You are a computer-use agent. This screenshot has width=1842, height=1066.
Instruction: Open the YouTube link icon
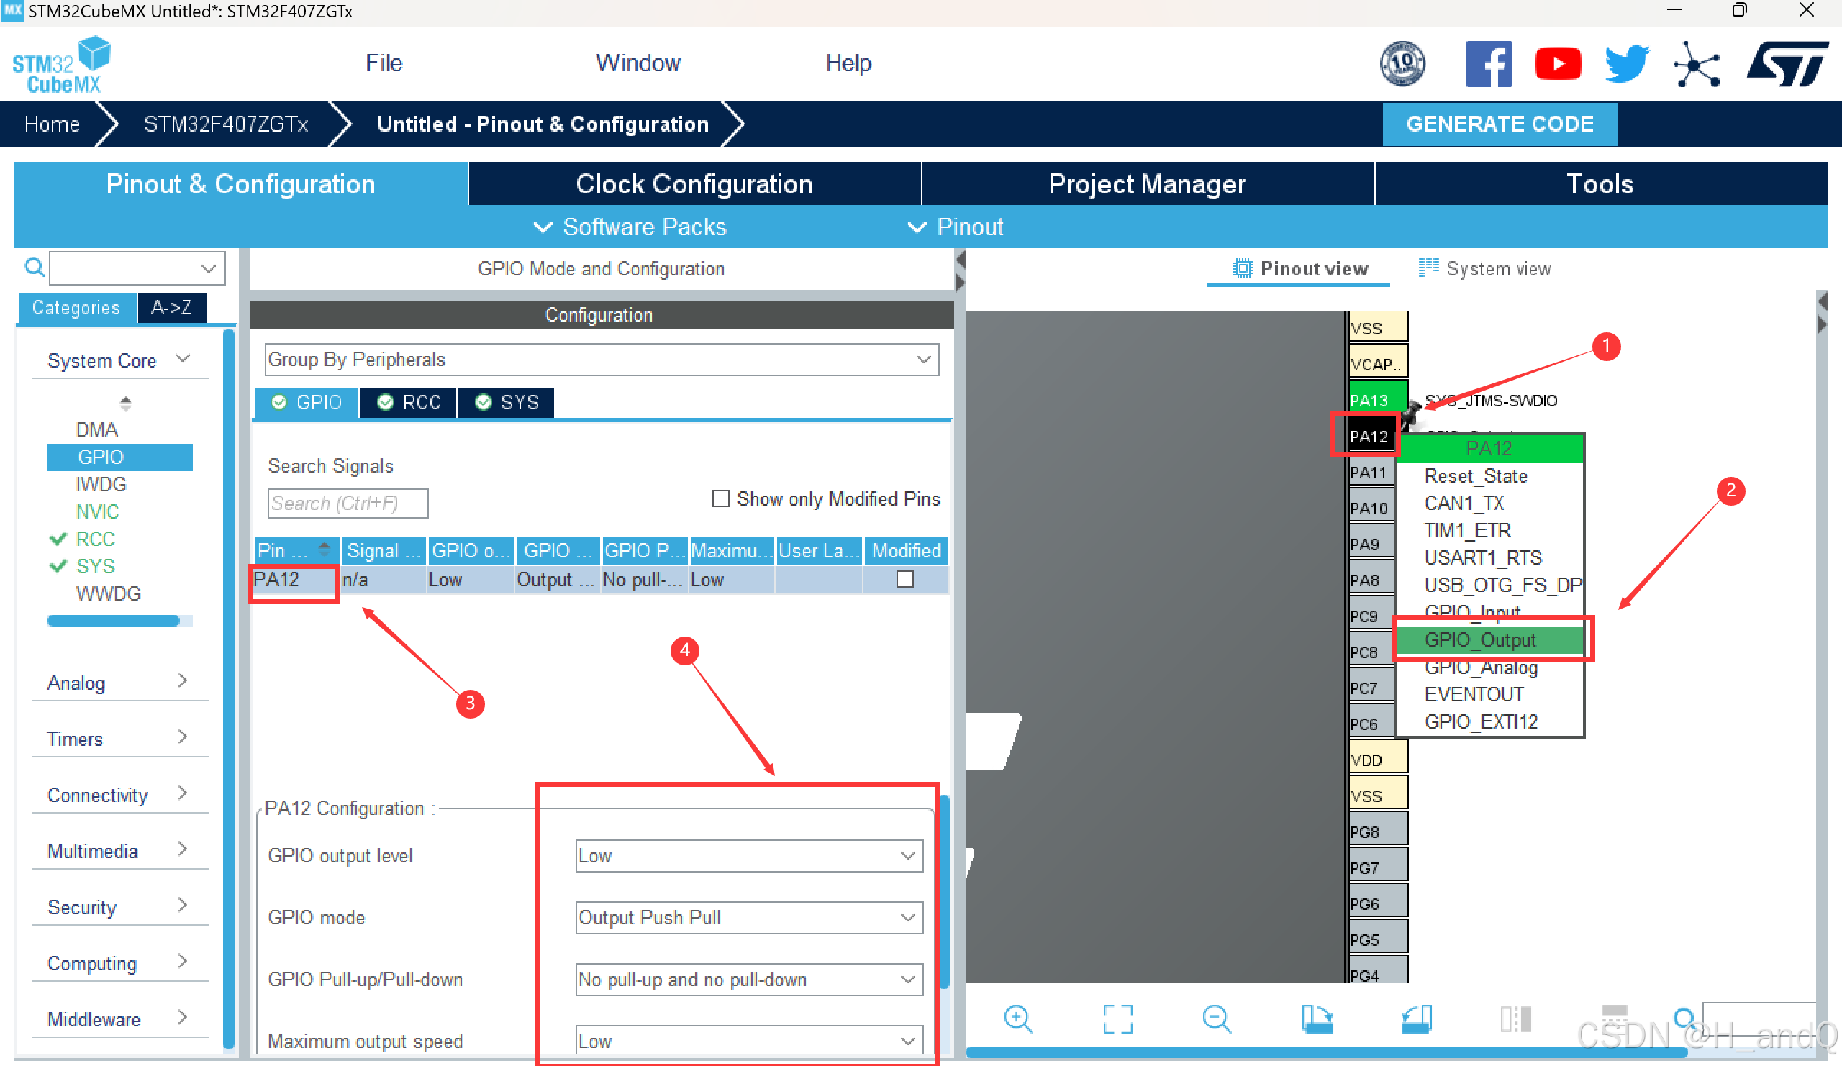tap(1557, 63)
